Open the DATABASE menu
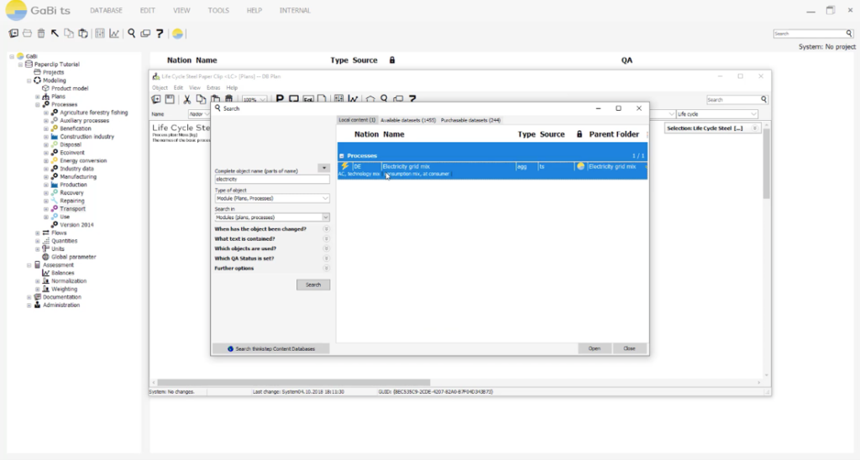 tap(106, 10)
